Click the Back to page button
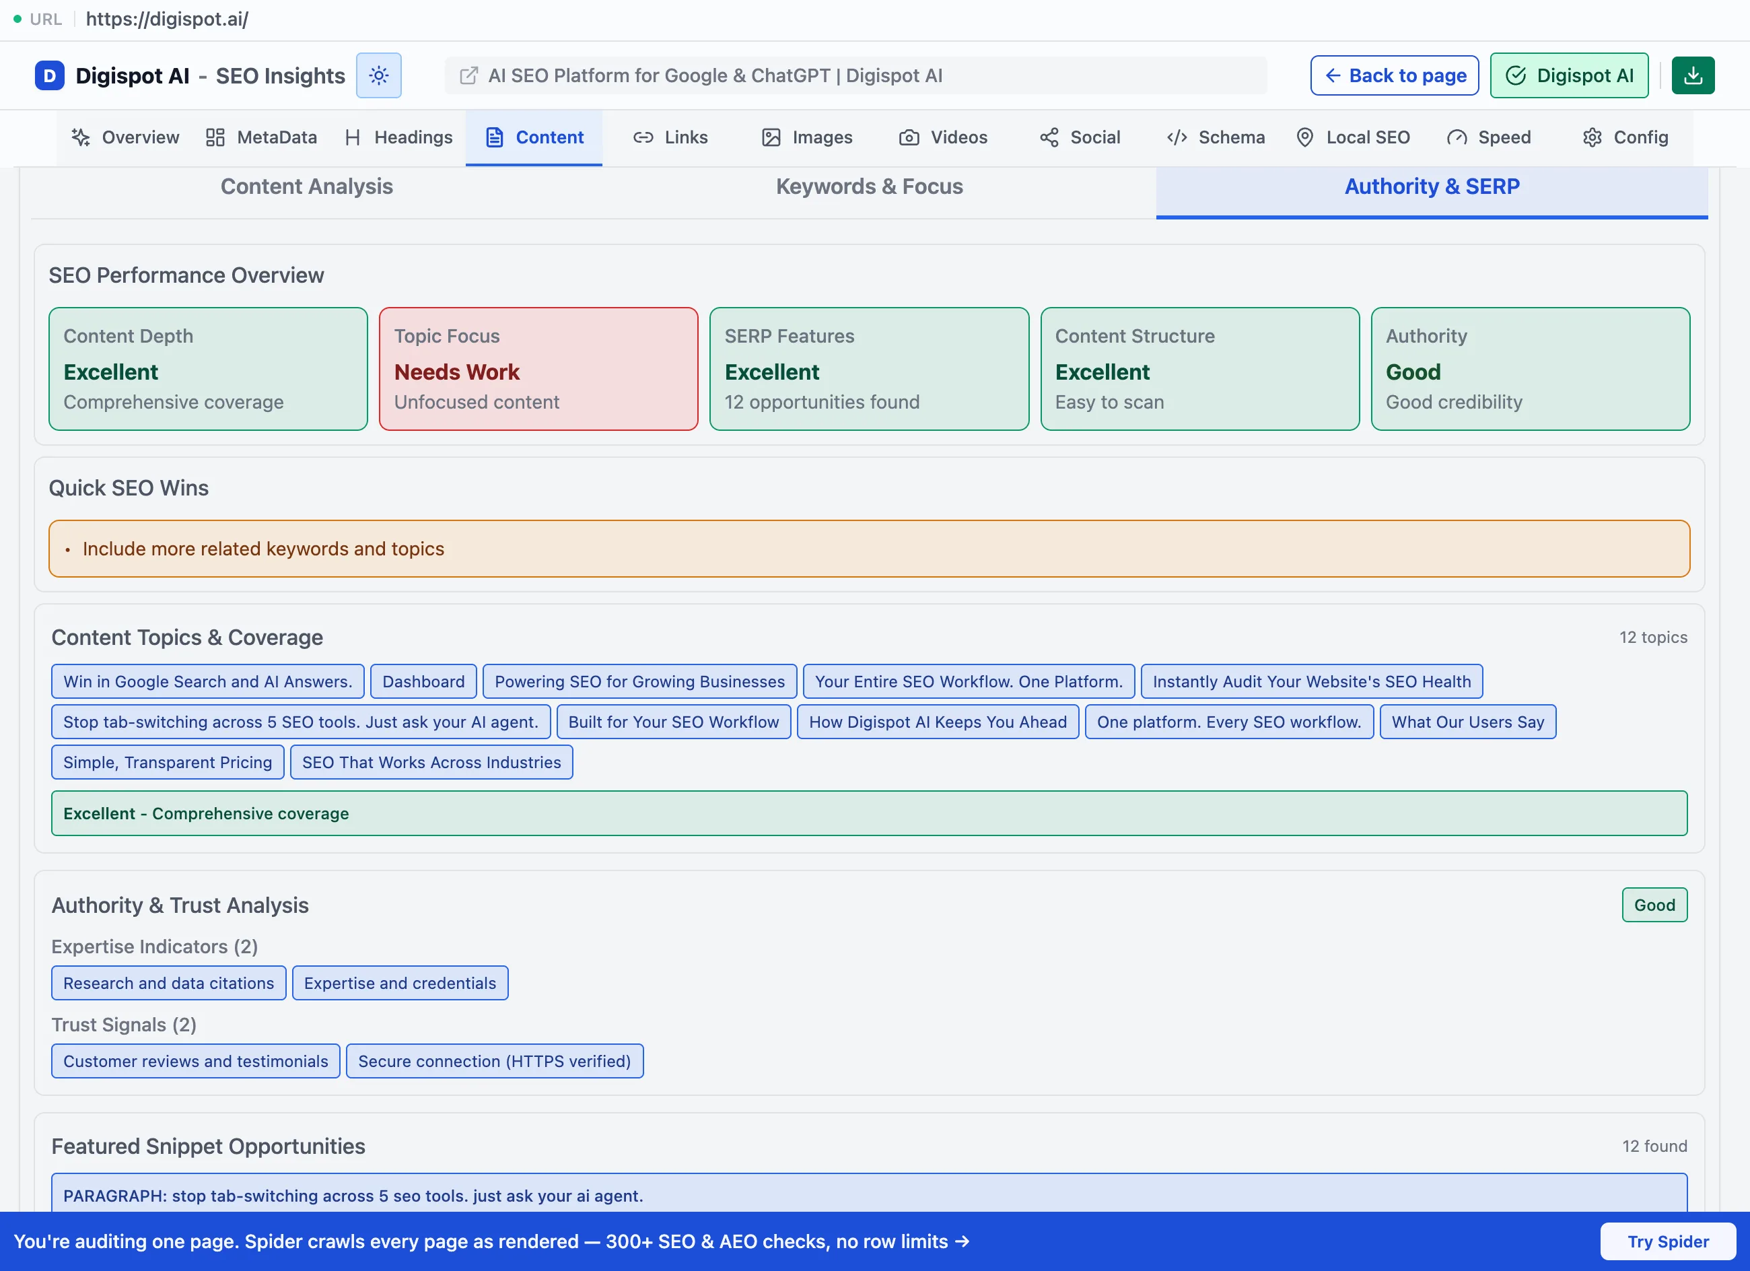1750x1271 pixels. [x=1395, y=75]
